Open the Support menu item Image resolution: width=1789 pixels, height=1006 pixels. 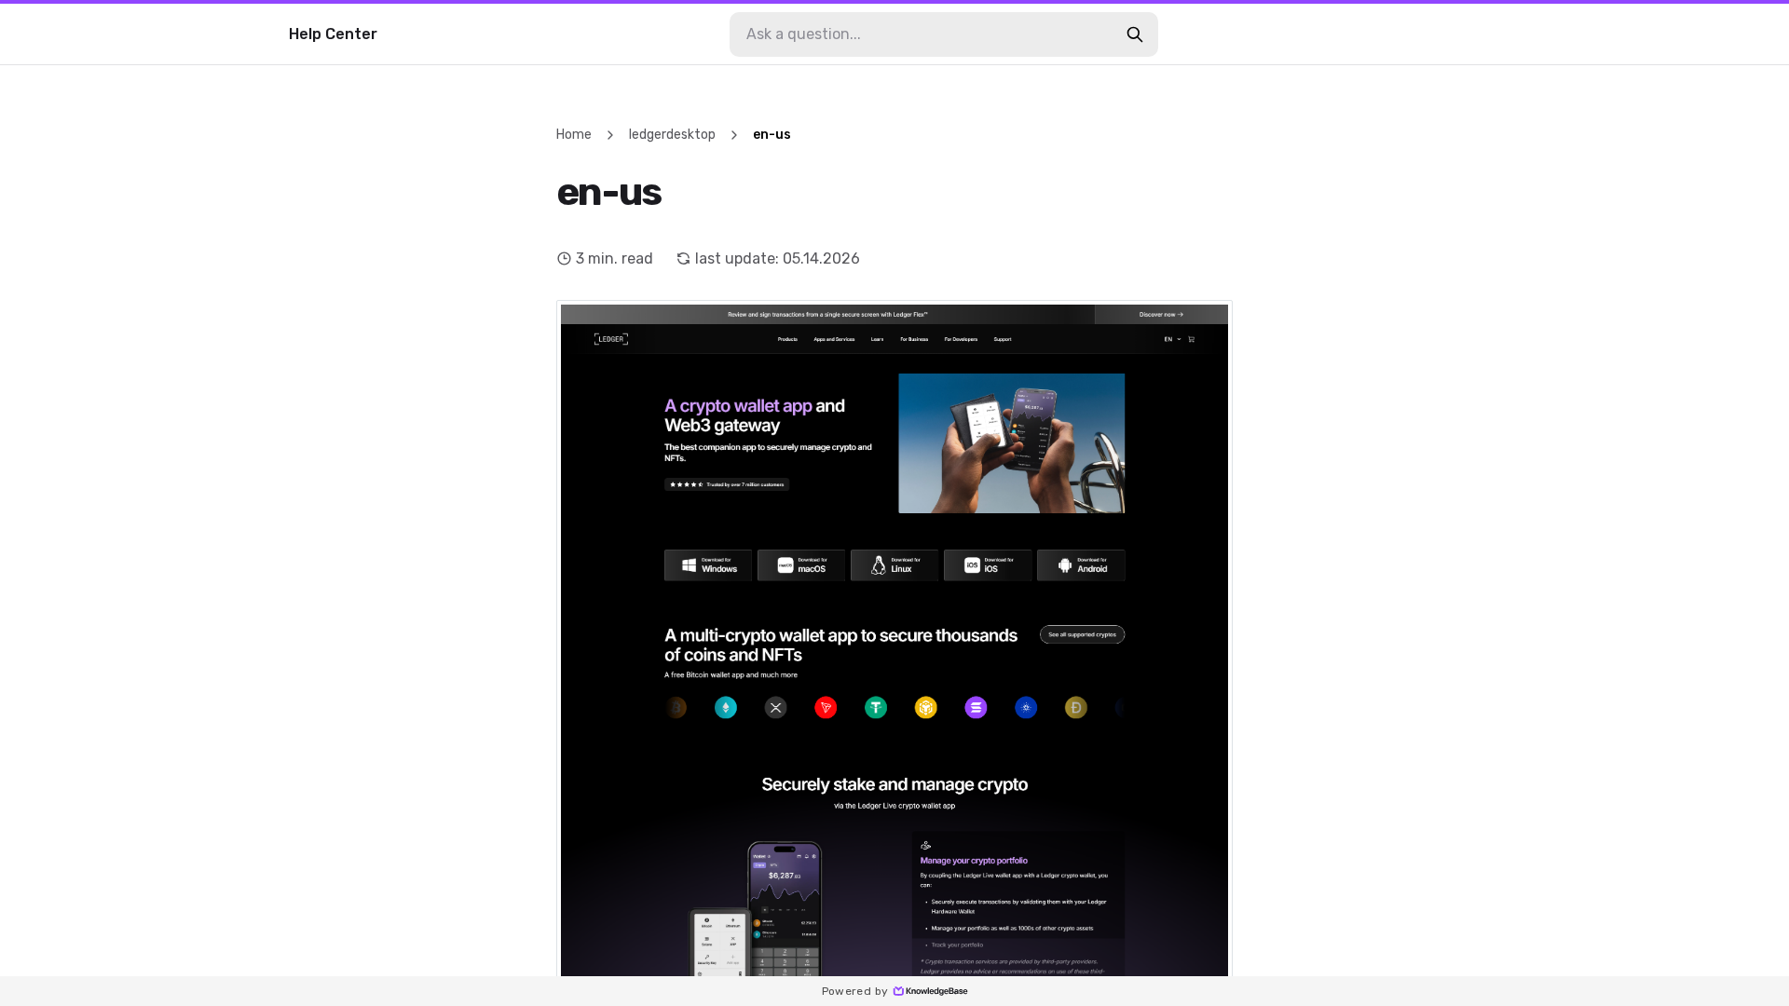point(1003,339)
